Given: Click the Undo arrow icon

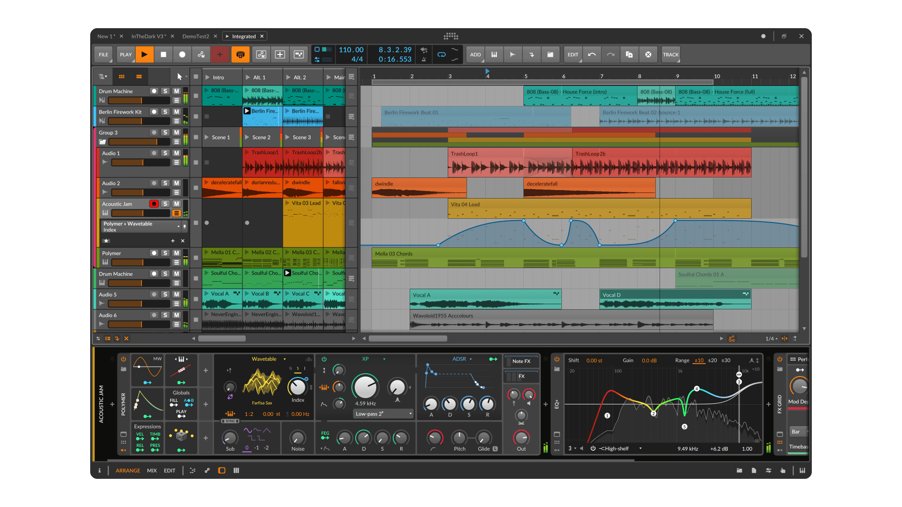Looking at the screenshot, I should click(x=592, y=54).
